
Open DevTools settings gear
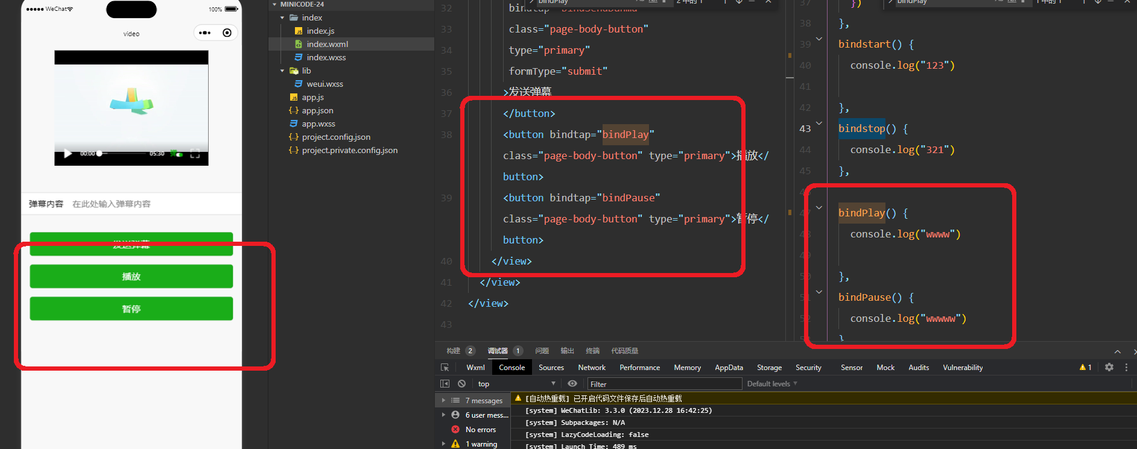pyautogui.click(x=1109, y=367)
